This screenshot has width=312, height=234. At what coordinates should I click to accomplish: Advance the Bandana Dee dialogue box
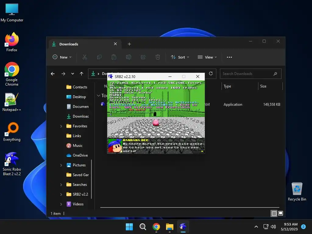pos(156,146)
